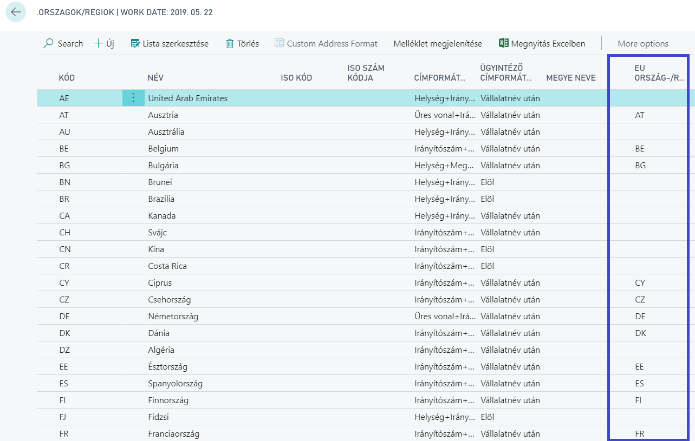Click the empty ISO KÓD cell in AE row
The height and width of the screenshot is (441, 695).
point(310,98)
